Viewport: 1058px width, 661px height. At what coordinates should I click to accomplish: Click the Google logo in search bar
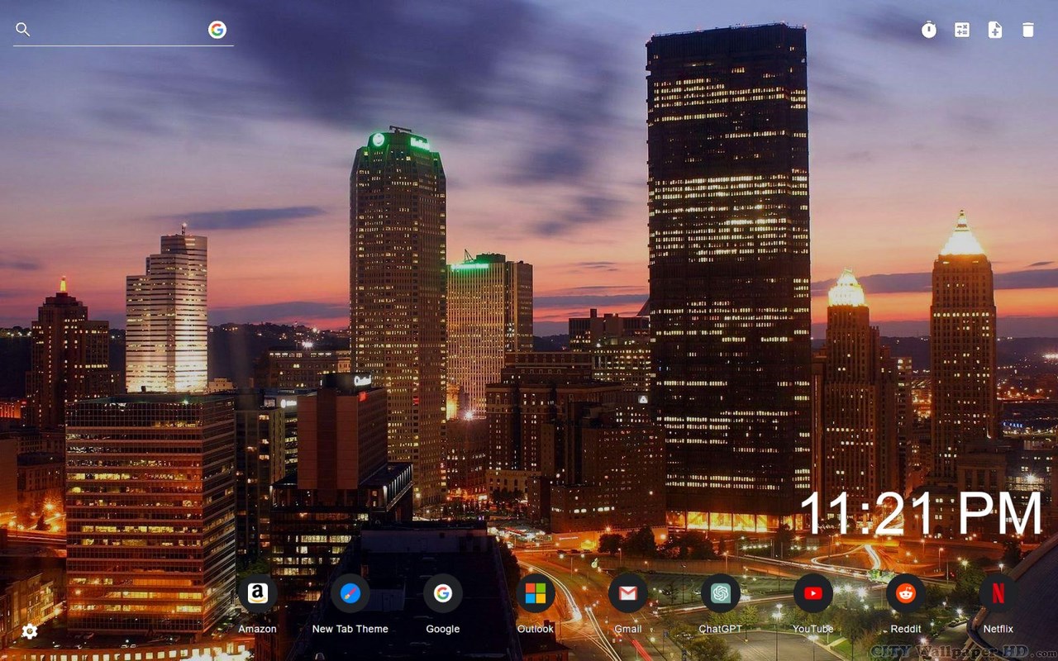[x=217, y=30]
